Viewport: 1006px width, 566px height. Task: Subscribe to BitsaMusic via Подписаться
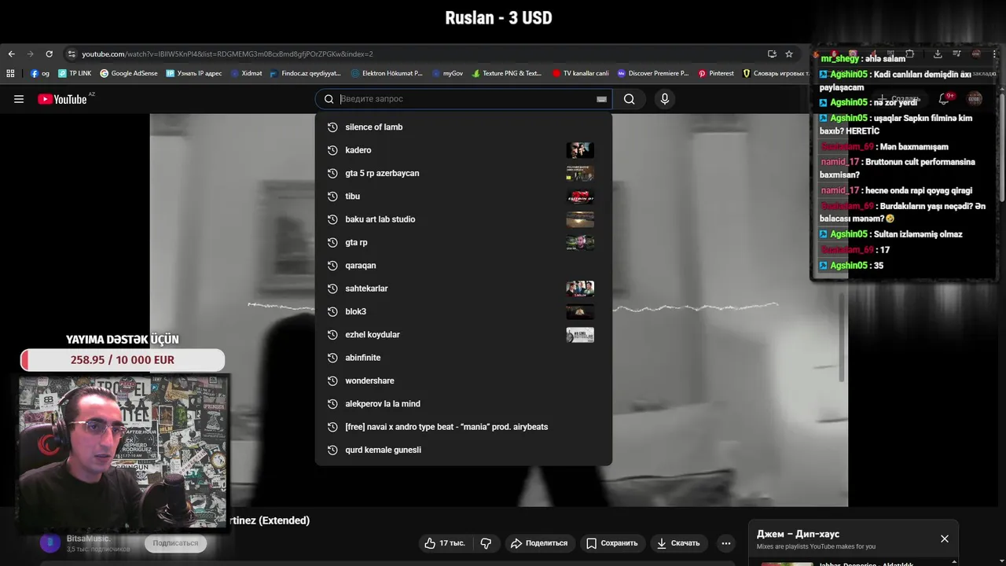coord(175,543)
